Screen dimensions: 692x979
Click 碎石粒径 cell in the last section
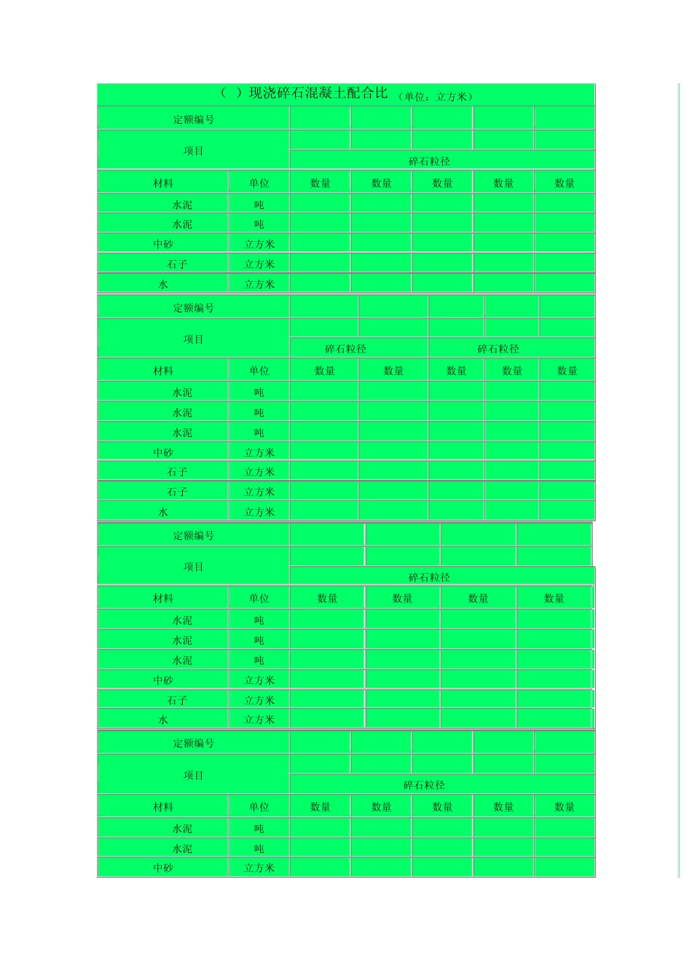[424, 785]
